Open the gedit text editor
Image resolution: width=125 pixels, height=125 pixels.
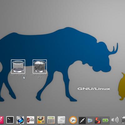point(31,120)
